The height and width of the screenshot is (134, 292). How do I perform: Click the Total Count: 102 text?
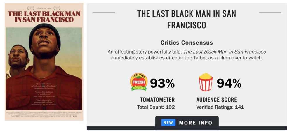156,107
